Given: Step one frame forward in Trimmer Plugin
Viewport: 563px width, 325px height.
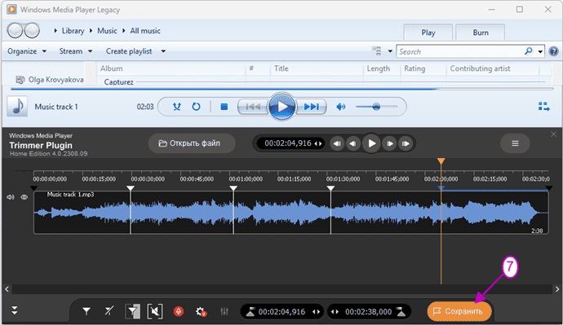Looking at the screenshot, I should pyautogui.click(x=389, y=143).
